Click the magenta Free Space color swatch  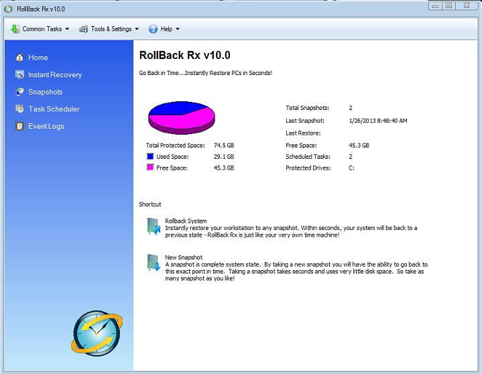point(150,168)
